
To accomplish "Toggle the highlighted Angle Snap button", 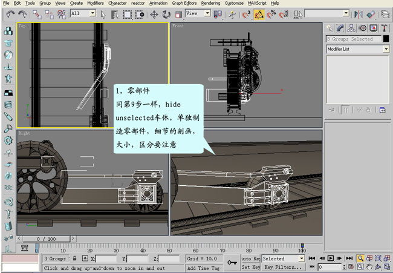I will tap(259, 13).
